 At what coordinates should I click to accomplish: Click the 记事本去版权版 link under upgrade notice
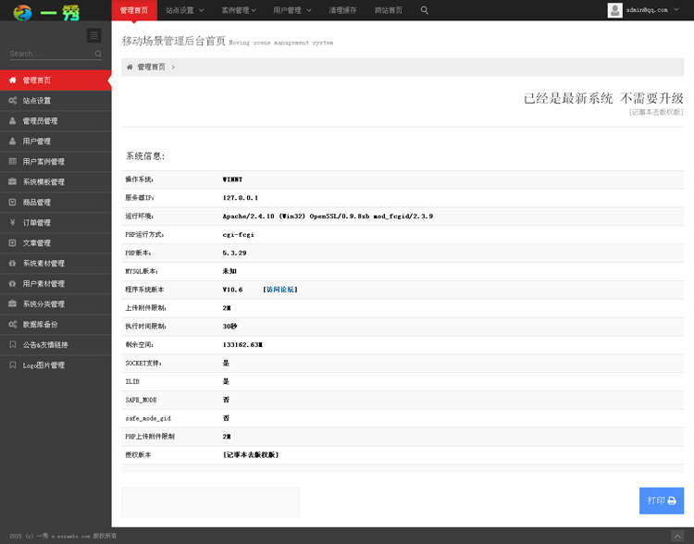656,113
